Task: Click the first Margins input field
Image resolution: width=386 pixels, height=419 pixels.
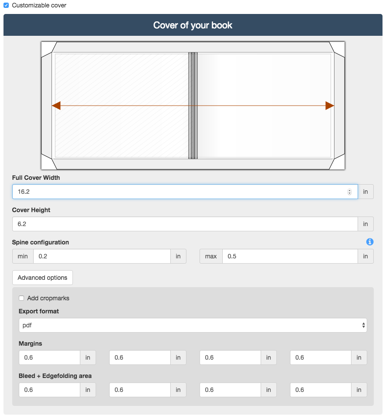Action: click(49, 357)
